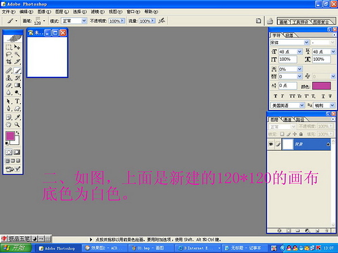Select the Crop tool

[x=9, y=61]
